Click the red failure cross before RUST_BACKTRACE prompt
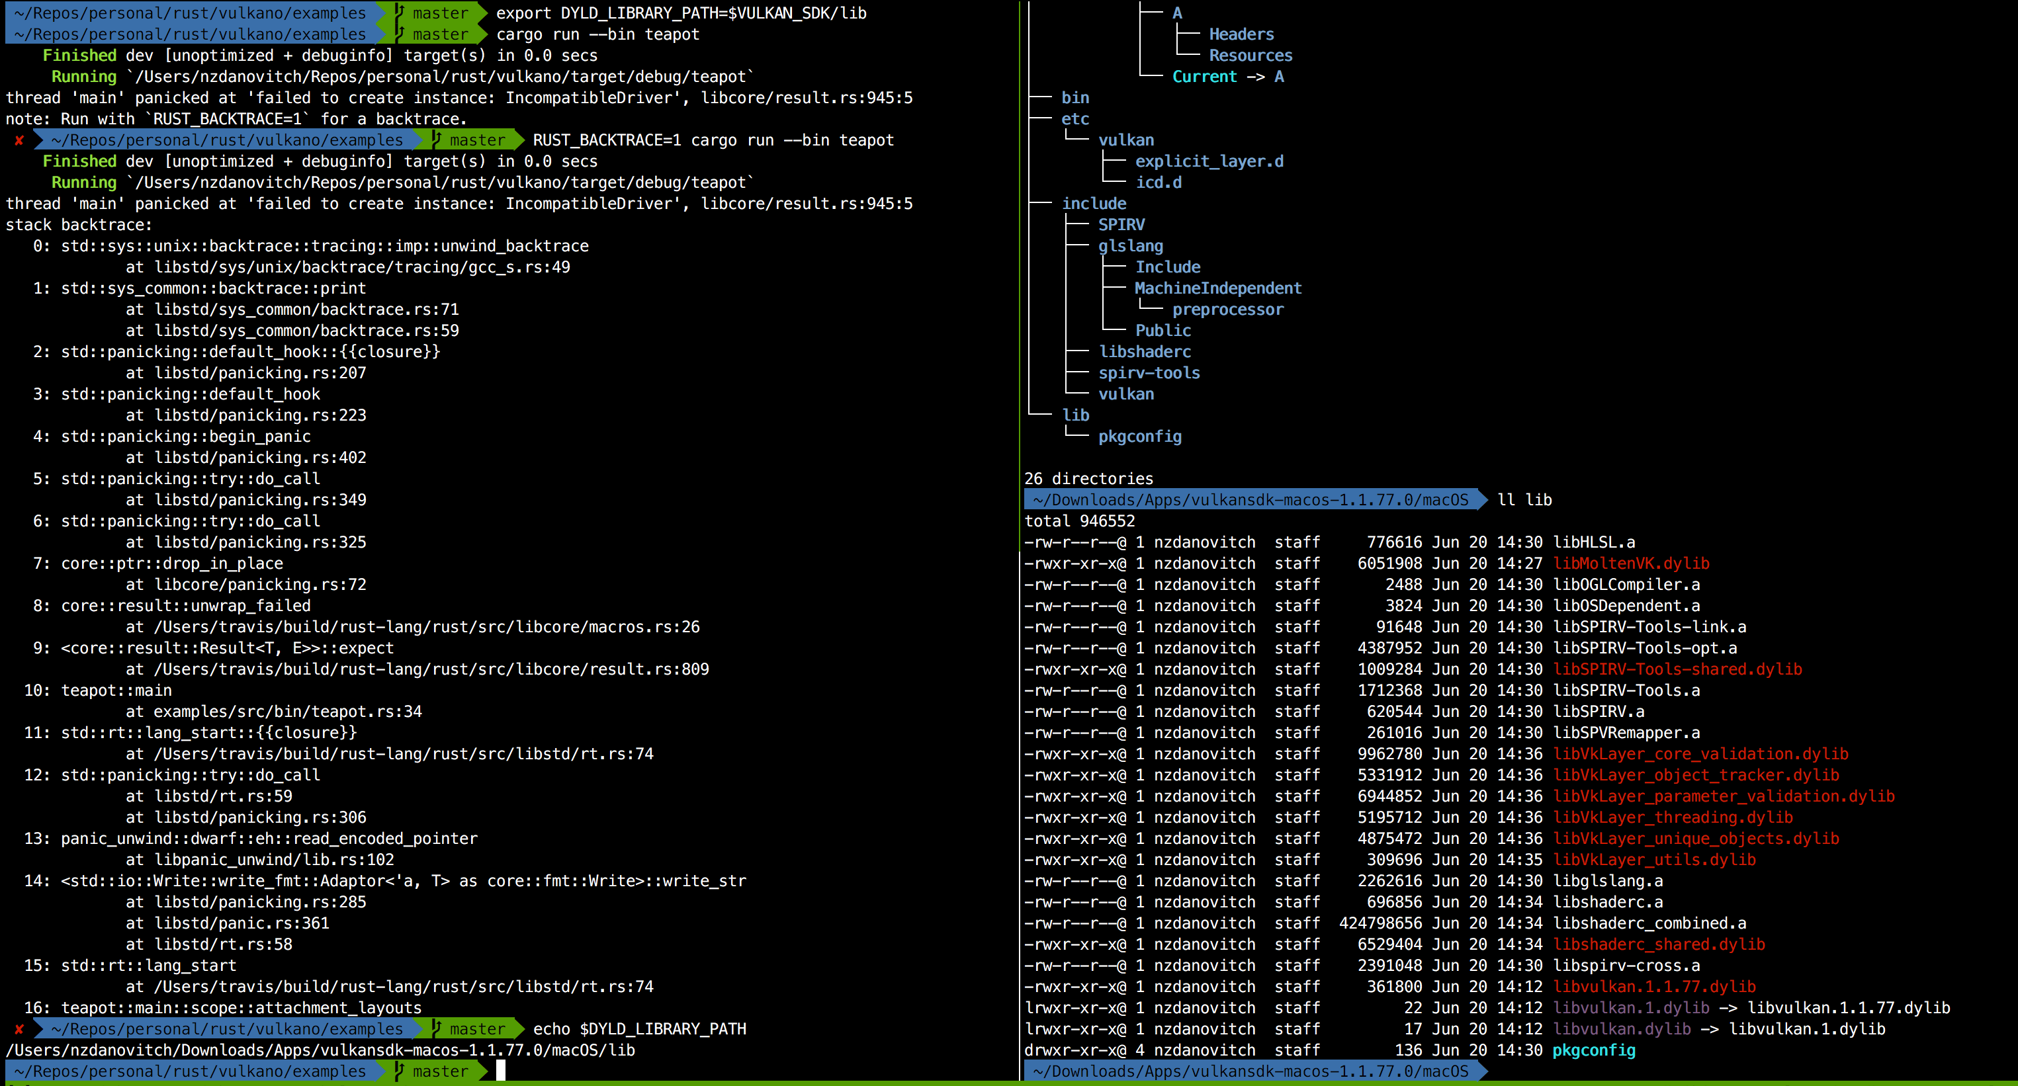Viewport: 2018px width, 1086px height. coord(17,140)
